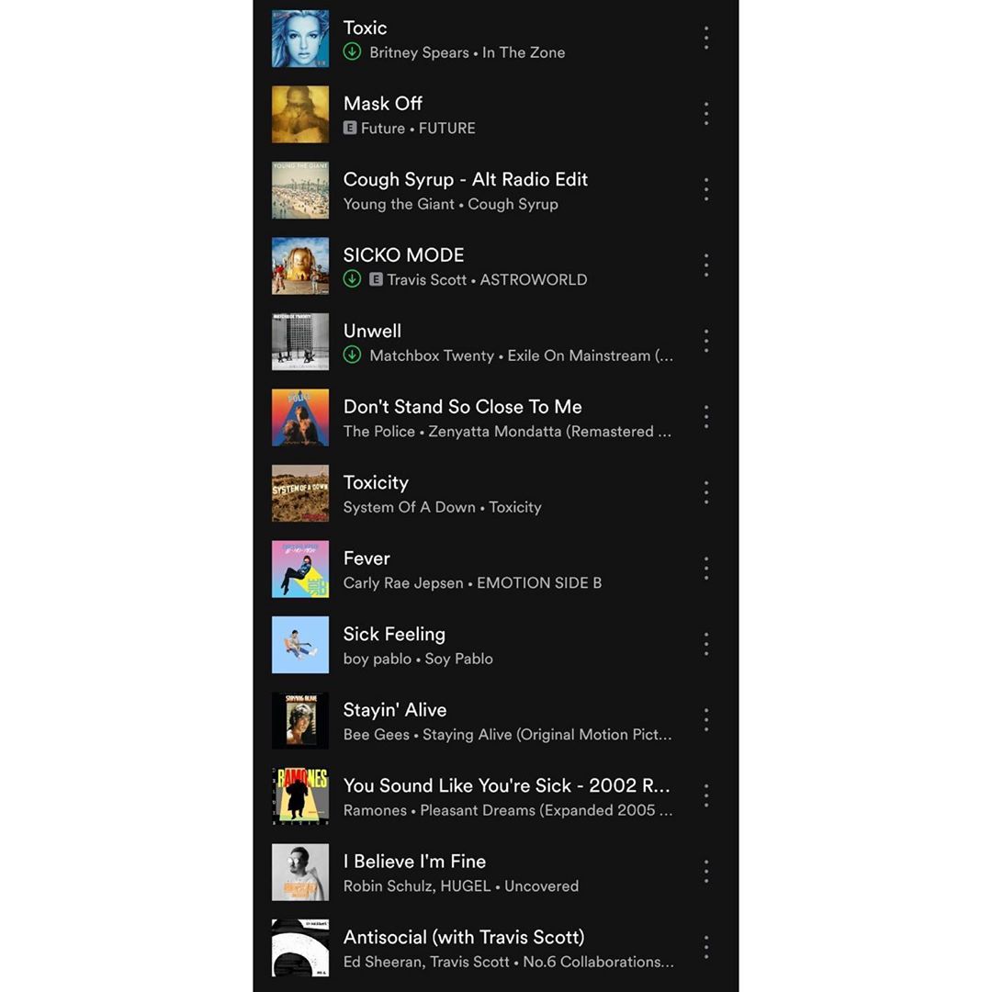Open more options for Toxicity
This screenshot has height=992, width=992.
[706, 493]
